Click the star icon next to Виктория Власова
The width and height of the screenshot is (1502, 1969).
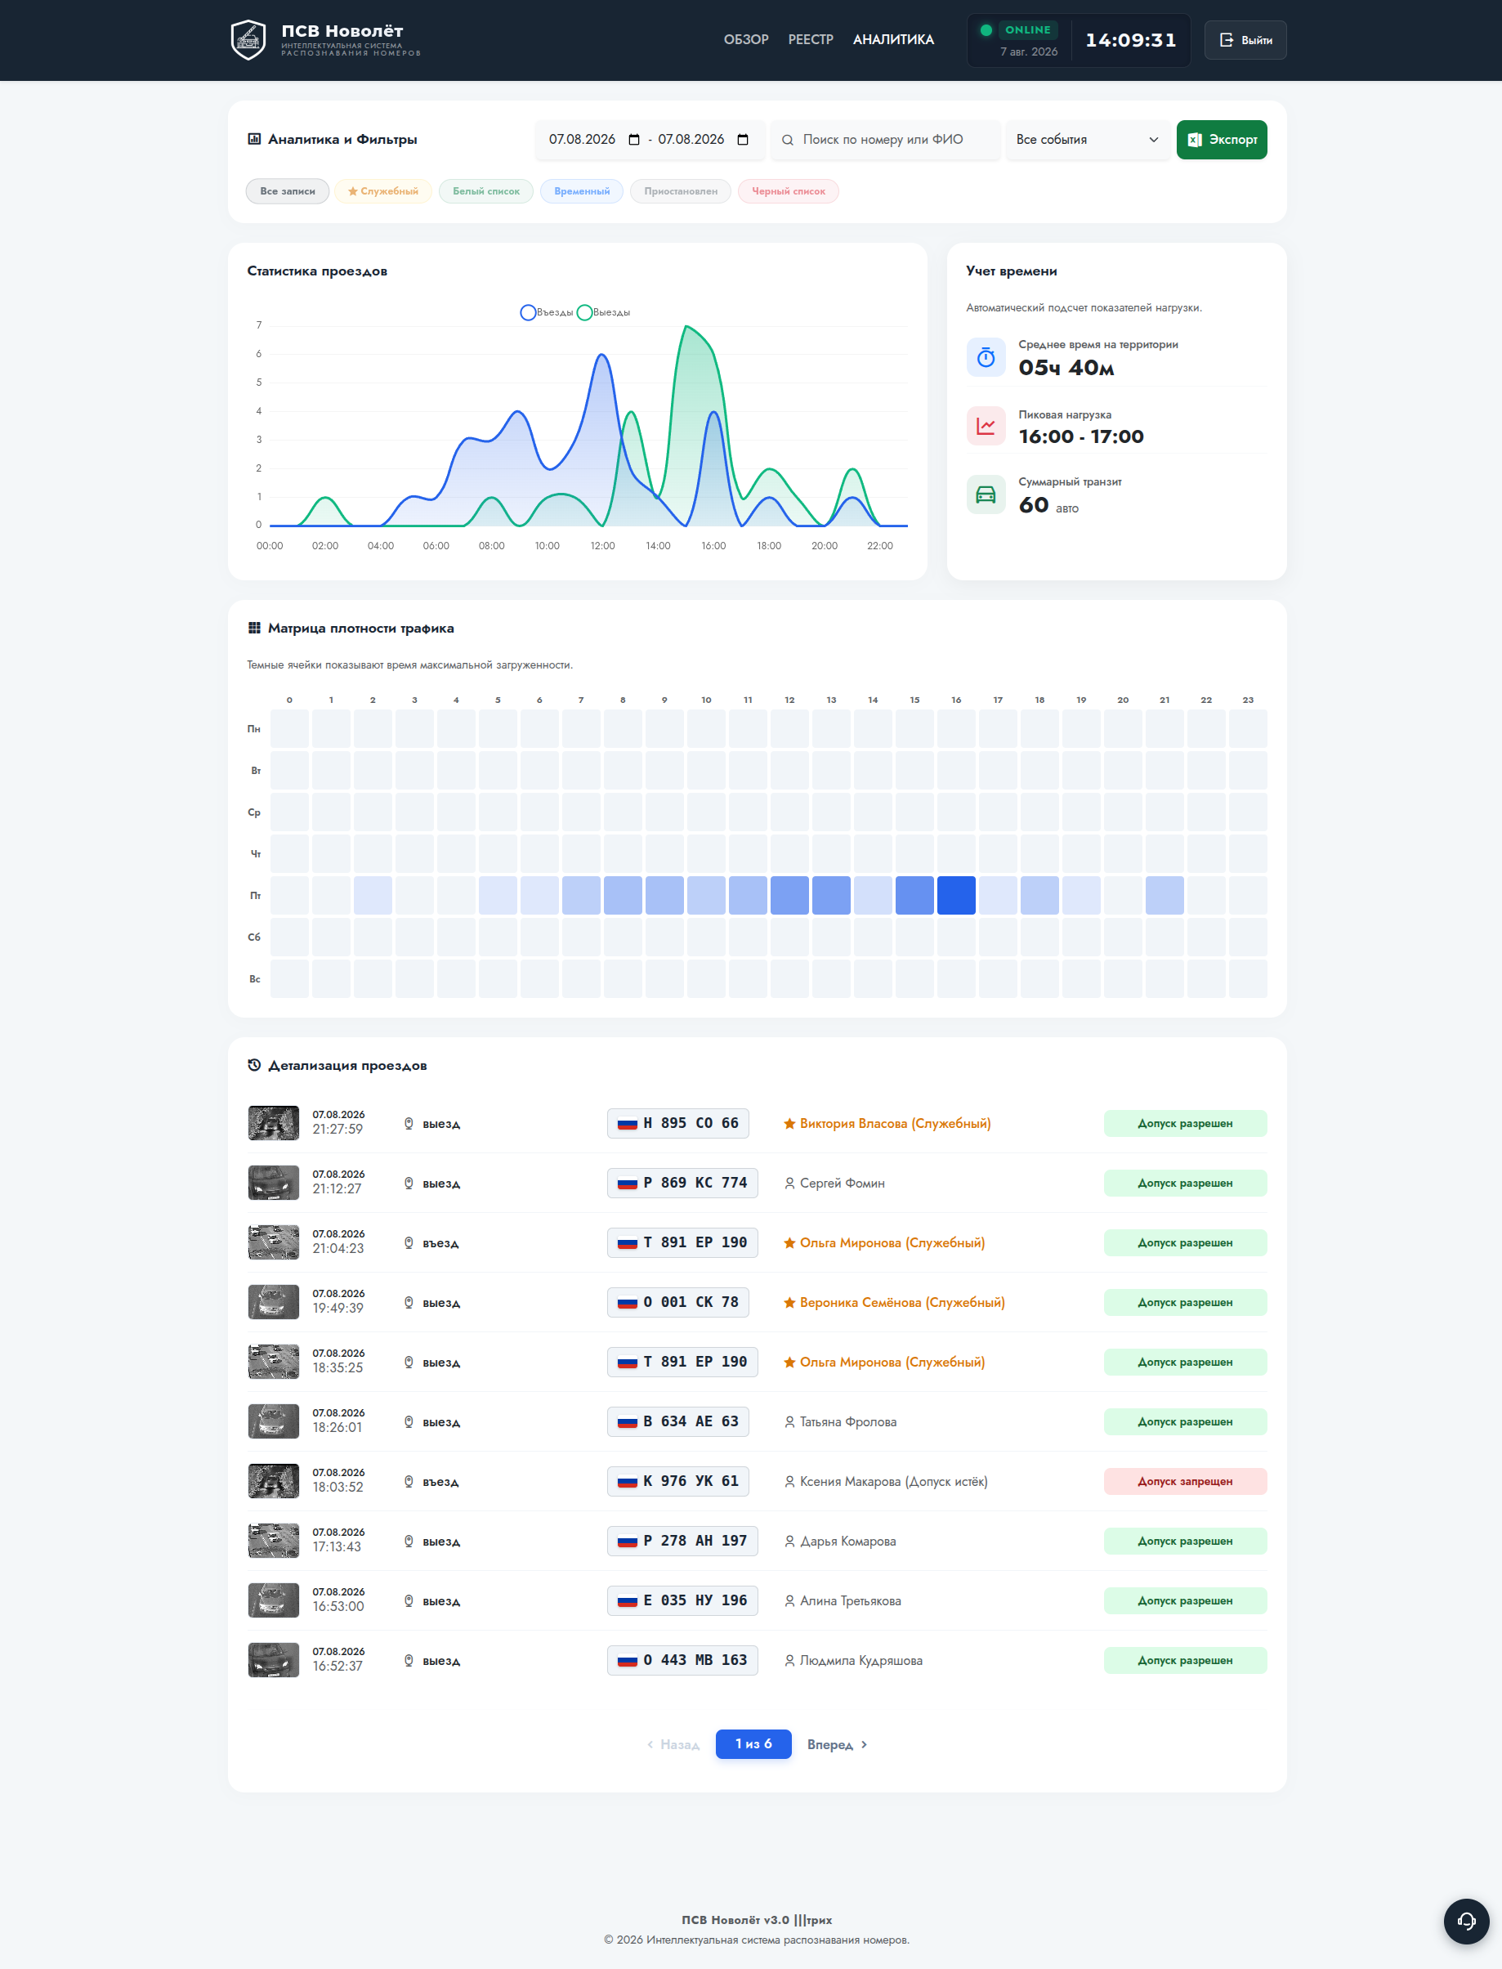pyautogui.click(x=789, y=1124)
